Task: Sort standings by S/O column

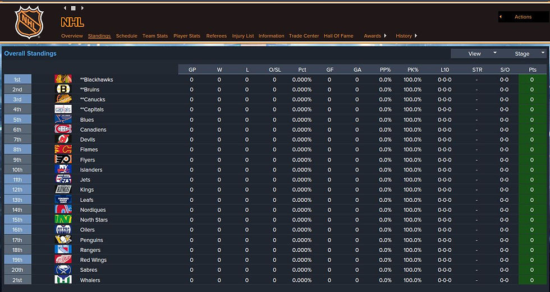Action: tap(505, 69)
